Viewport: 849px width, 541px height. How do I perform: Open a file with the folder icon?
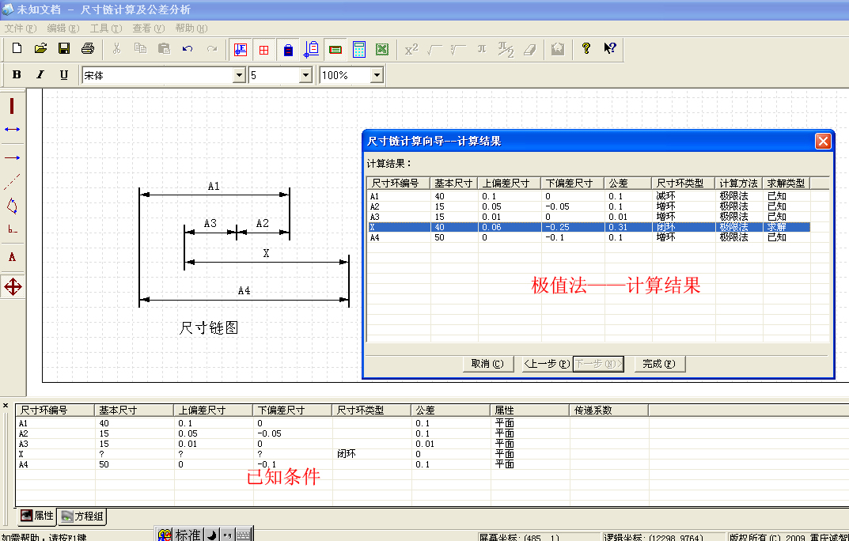click(40, 49)
